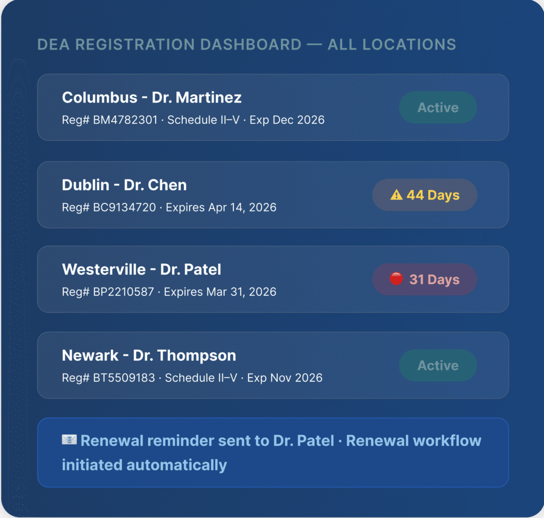Click the Expires Mar 31, 2026 text
This screenshot has width=544, height=518.
220,292
